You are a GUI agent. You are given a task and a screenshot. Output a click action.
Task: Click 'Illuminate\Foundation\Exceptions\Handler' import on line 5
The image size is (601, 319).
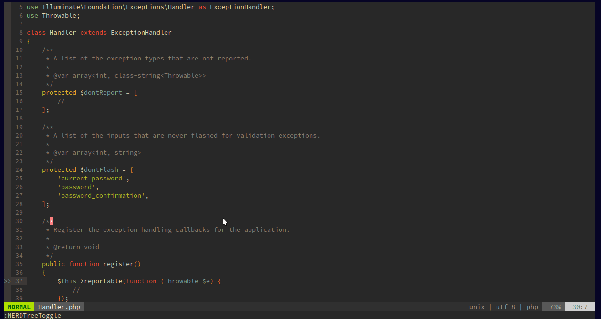(x=118, y=7)
